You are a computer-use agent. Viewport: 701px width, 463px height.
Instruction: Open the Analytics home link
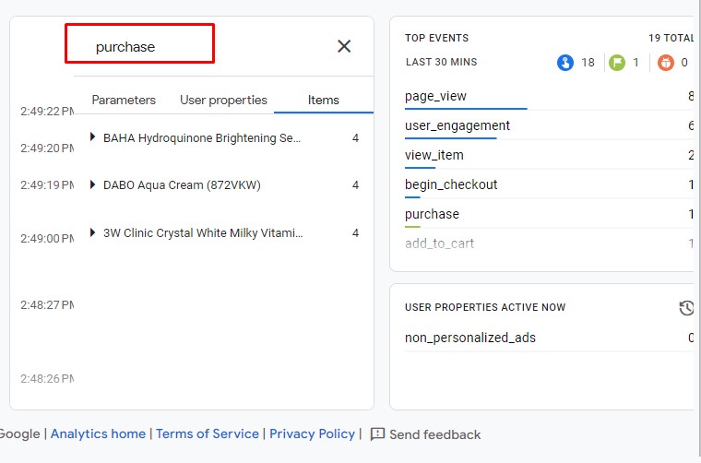[x=98, y=433]
